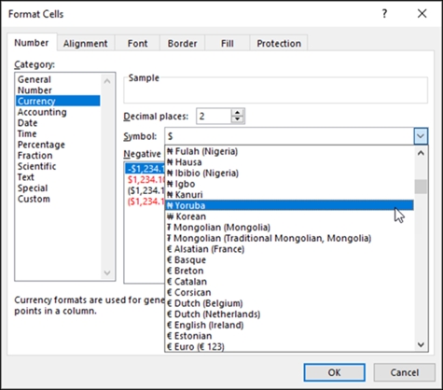Click Category list scroll-down arrow
Viewport: 443px width, 390px height.
pyautogui.click(x=107, y=273)
